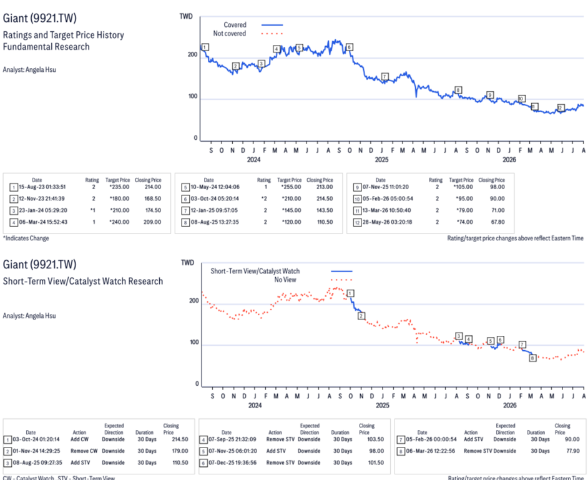Select marker 8 on the Short-Term View chart
The width and height of the screenshot is (588, 480).
(x=532, y=358)
